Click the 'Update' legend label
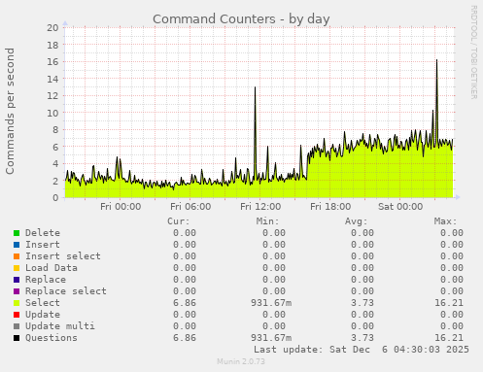 (43, 315)
